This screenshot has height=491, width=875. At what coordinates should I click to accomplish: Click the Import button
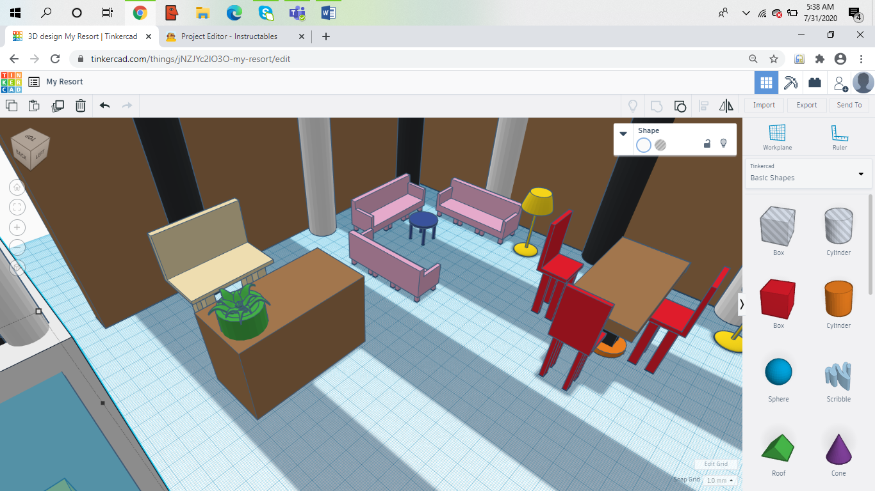(764, 105)
